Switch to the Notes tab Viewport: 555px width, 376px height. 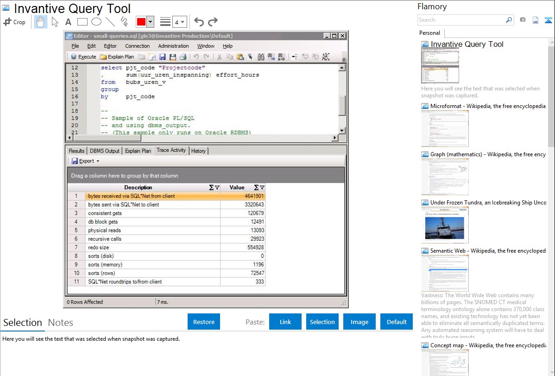coord(61,323)
